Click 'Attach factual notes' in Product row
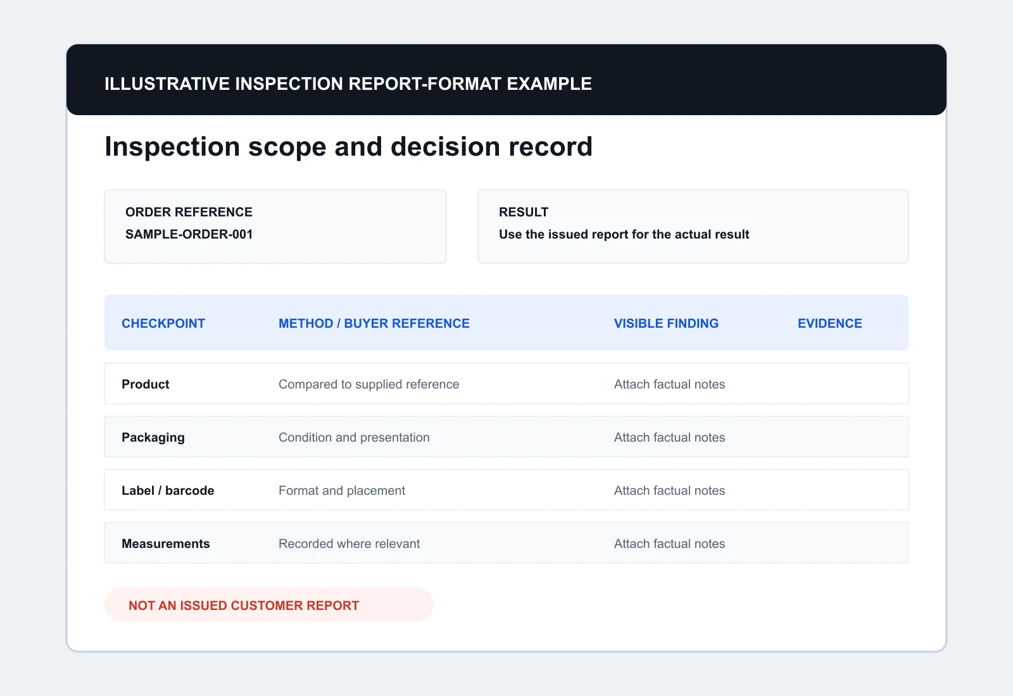 [669, 384]
